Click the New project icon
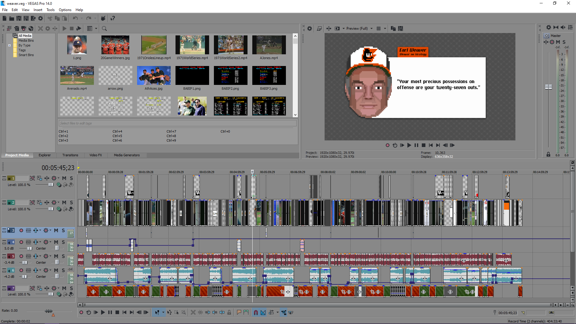The height and width of the screenshot is (324, 576). pyautogui.click(x=4, y=19)
